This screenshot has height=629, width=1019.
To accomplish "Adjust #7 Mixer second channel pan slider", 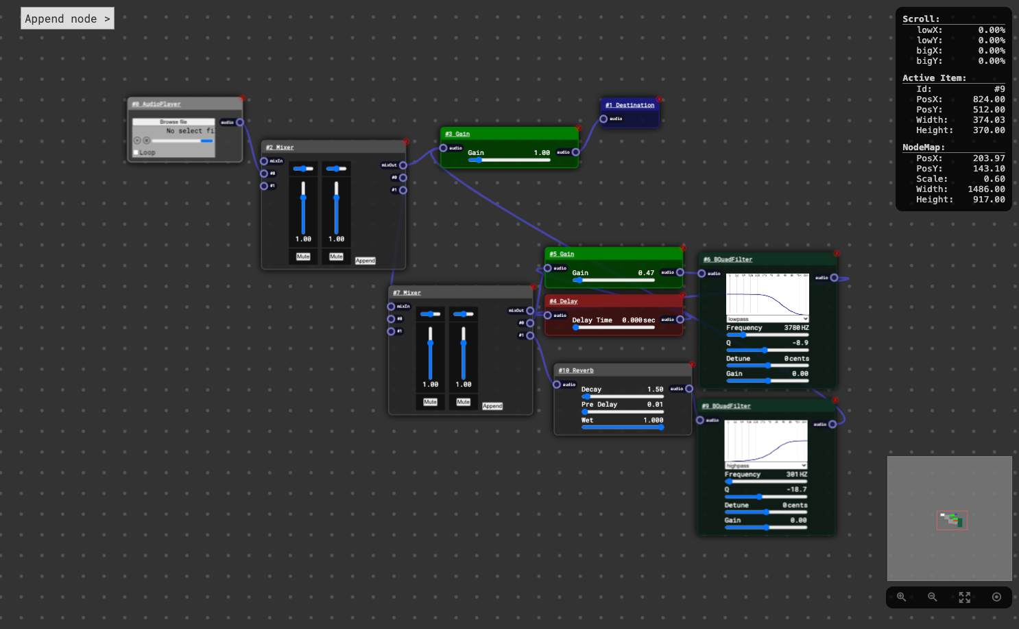I will click(x=464, y=314).
